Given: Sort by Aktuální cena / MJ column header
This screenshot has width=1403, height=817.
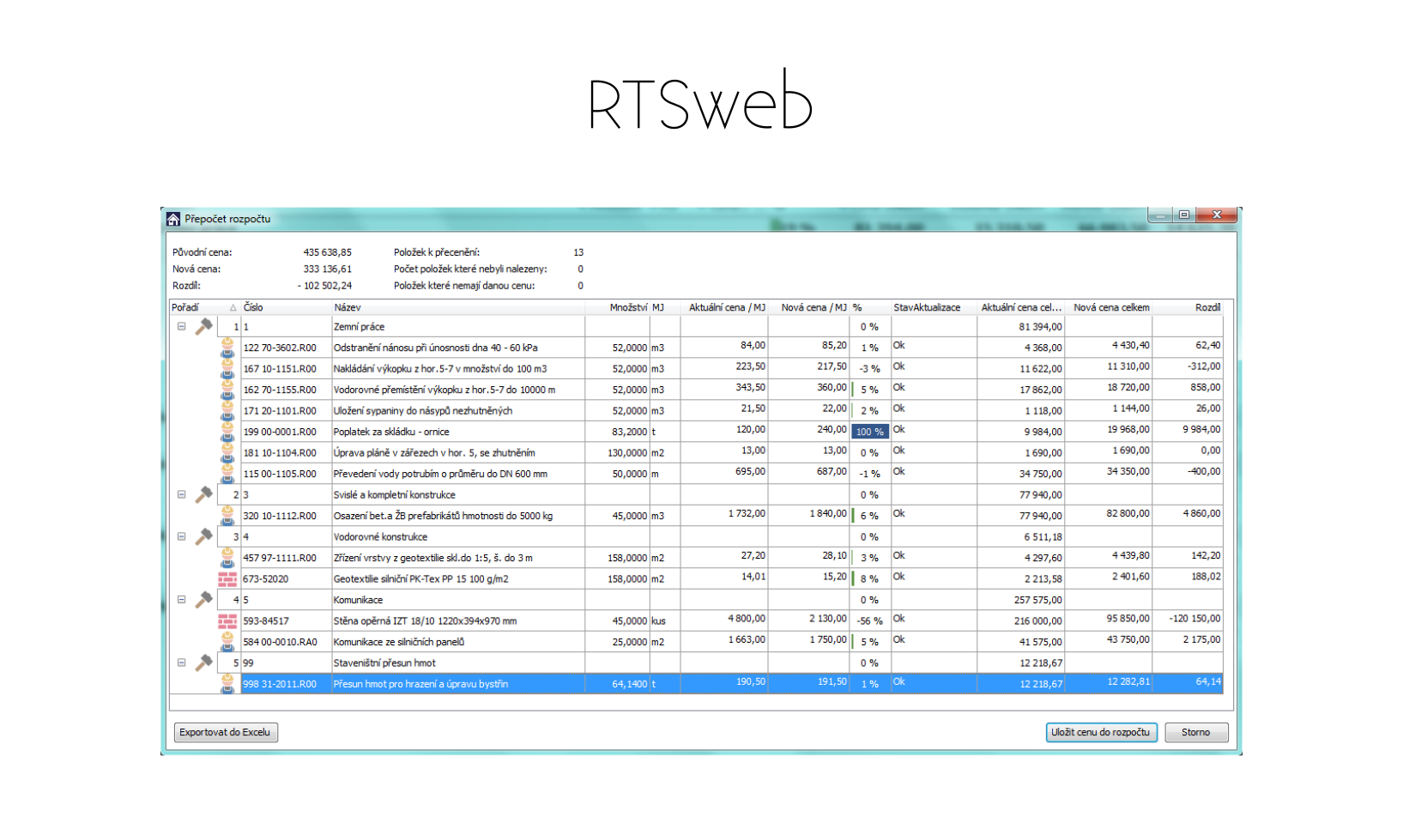Looking at the screenshot, I should pos(724,307).
